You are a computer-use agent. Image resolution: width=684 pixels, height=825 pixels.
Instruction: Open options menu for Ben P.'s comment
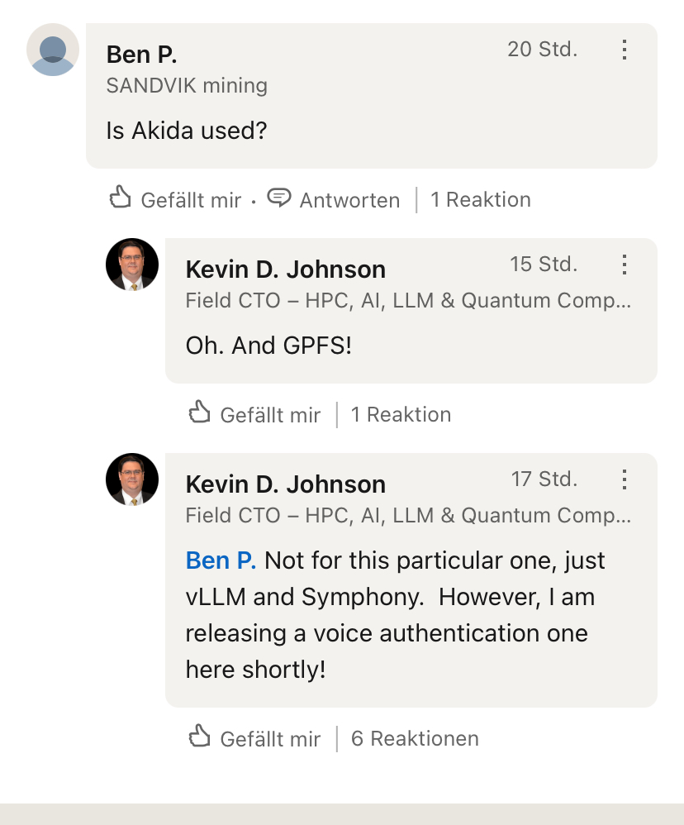coord(625,50)
